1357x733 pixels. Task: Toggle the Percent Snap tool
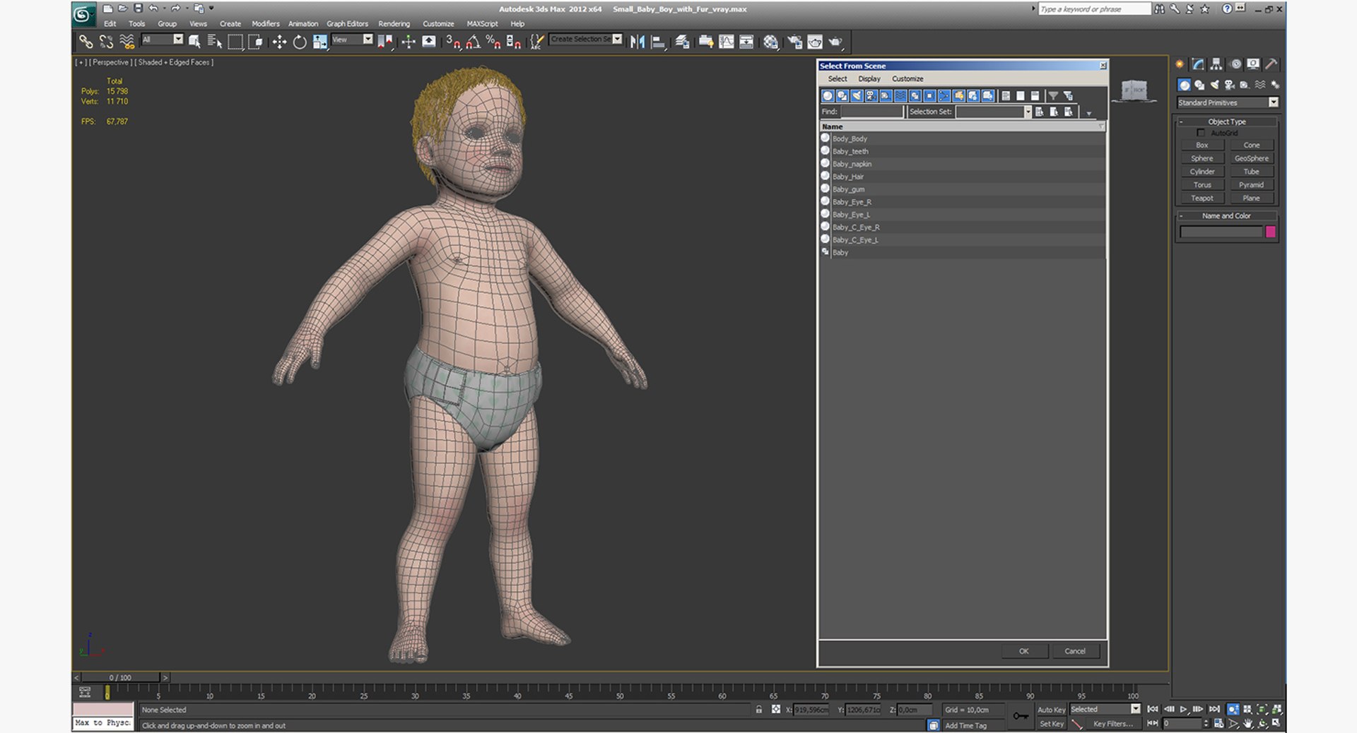[x=493, y=42]
